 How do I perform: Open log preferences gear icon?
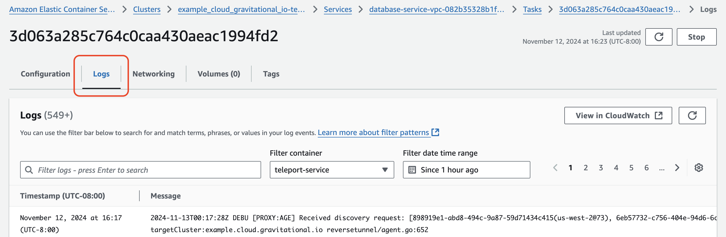(x=698, y=168)
